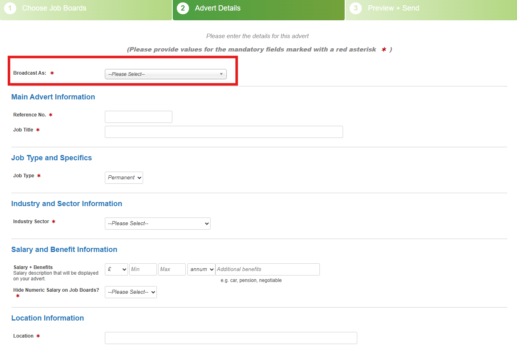Click the Location input field
The width and height of the screenshot is (517, 353).
[231, 338]
